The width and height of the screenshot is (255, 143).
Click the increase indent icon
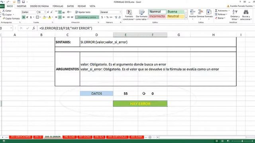tap(72, 17)
